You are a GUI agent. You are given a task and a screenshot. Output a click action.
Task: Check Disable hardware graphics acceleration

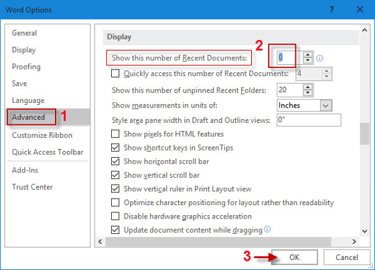[115, 216]
